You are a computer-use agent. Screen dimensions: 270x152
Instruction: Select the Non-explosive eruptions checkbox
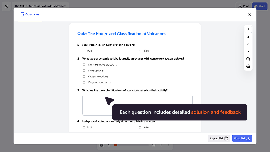pos(84,64)
